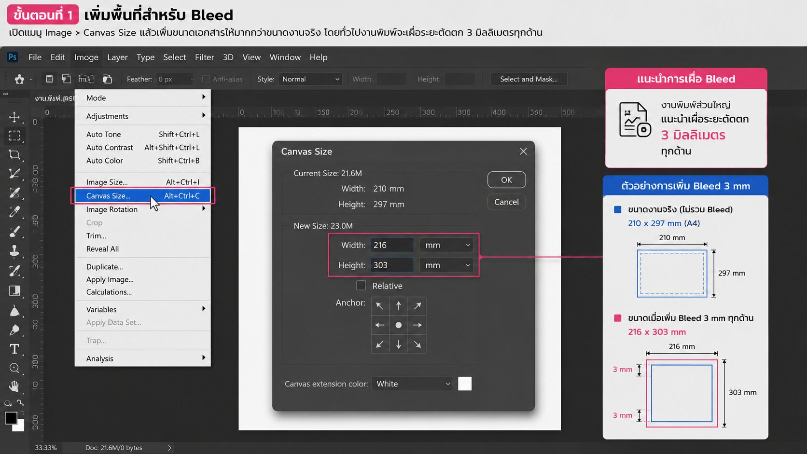Screen dimensions: 807x454
Task: Select the Gradient tool
Action: (14, 290)
